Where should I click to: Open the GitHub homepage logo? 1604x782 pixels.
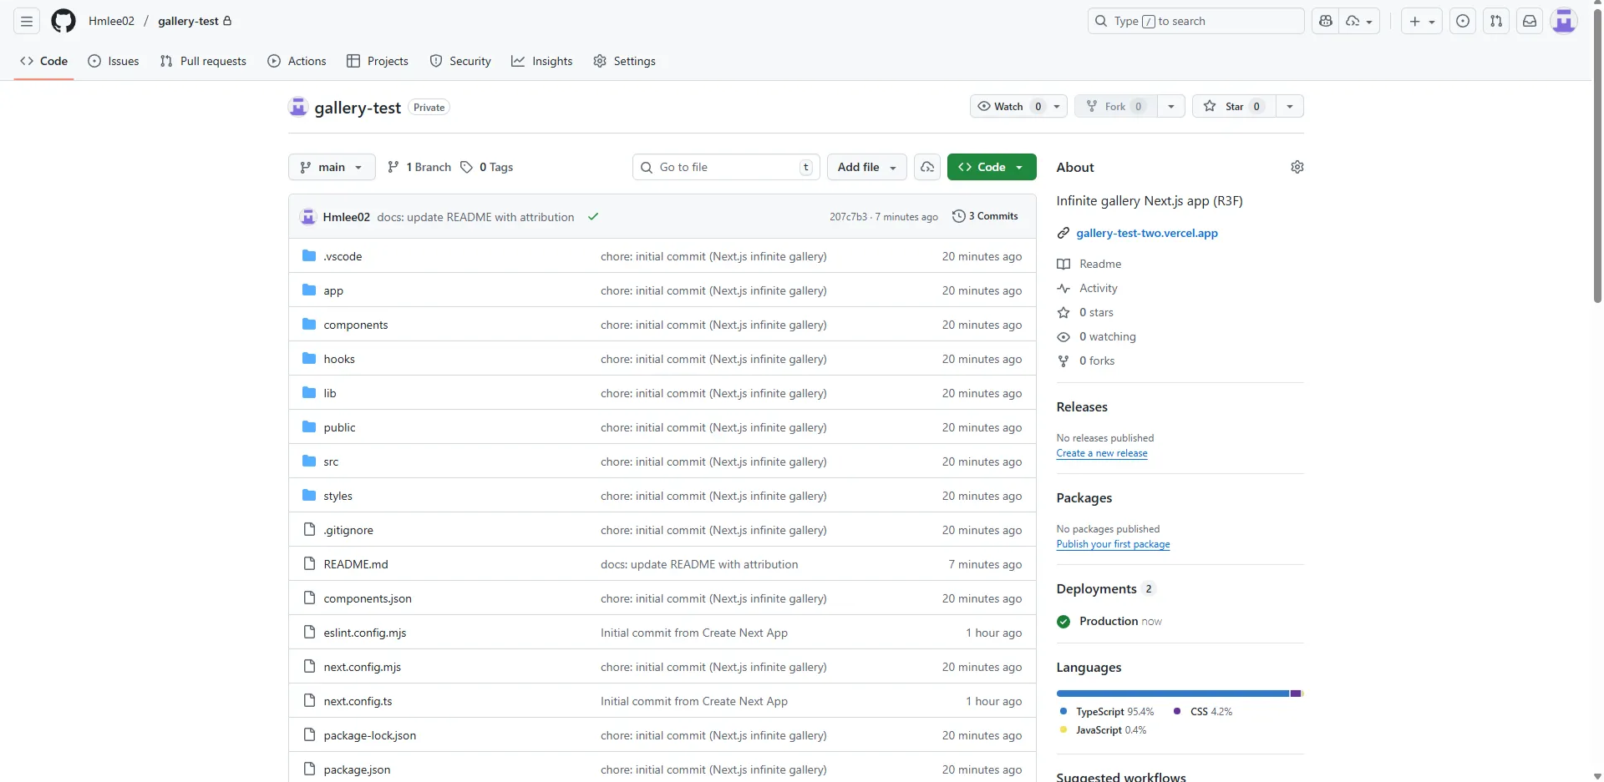click(x=63, y=21)
